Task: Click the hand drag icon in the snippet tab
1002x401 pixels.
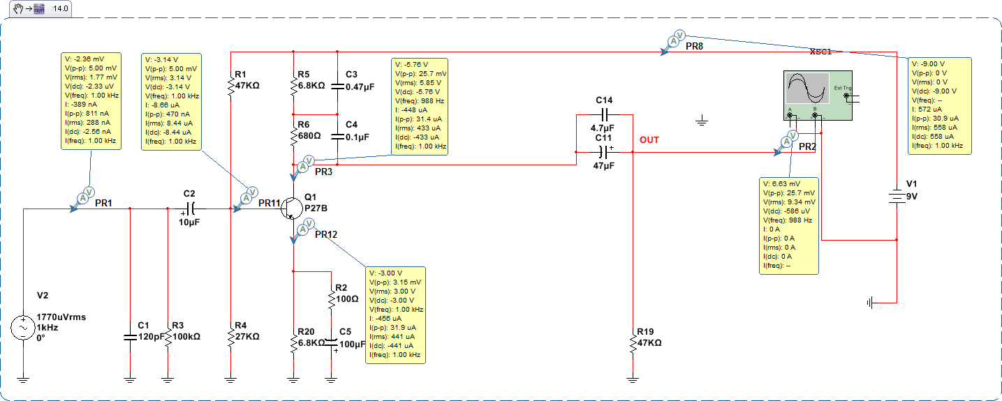Action: [18, 9]
